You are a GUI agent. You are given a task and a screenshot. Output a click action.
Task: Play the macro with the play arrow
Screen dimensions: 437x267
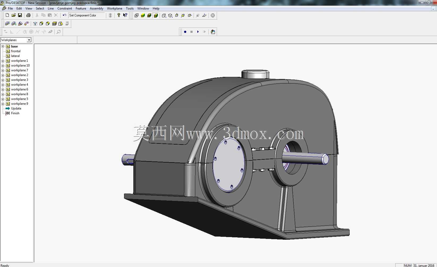pyautogui.click(x=198, y=32)
